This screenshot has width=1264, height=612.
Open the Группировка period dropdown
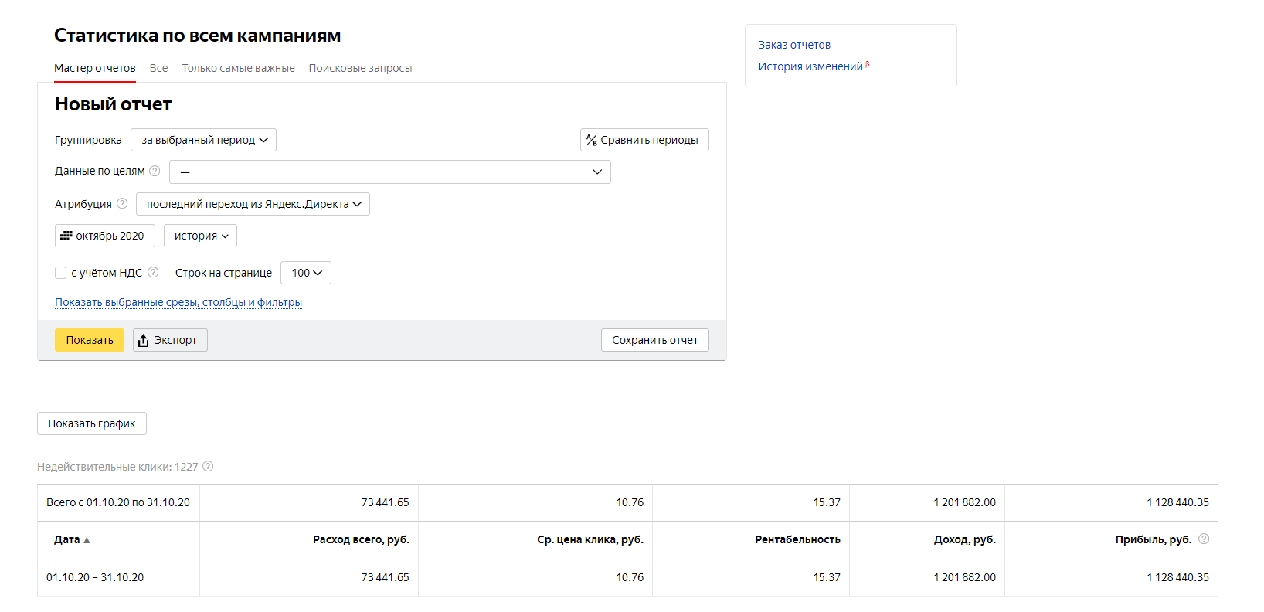[203, 140]
